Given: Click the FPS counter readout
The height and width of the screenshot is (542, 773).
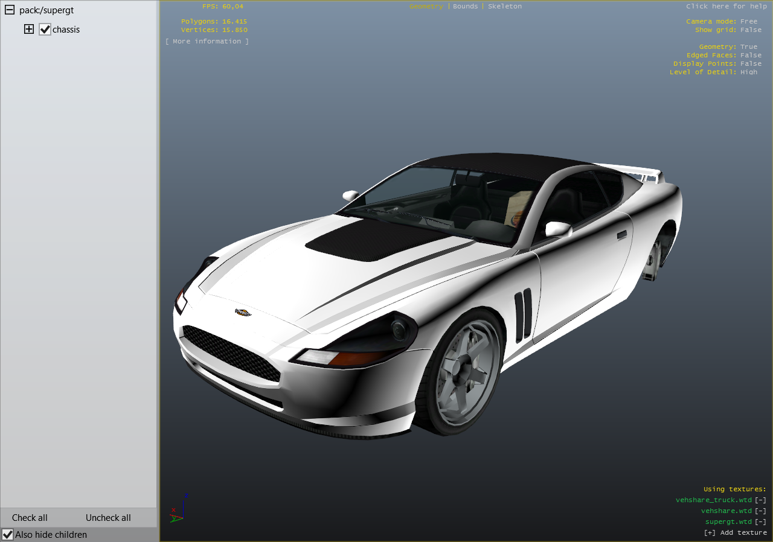Looking at the screenshot, I should coord(223,6).
